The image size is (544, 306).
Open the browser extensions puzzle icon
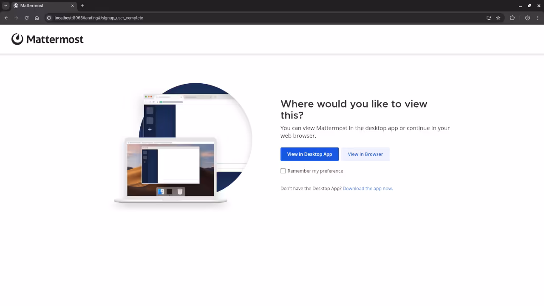[512, 18]
